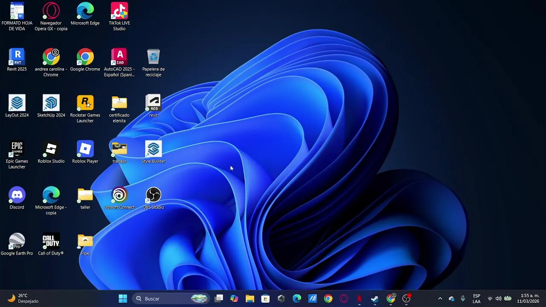The height and width of the screenshot is (307, 546).
Task: Select the Roblox Studio desktop icon
Action: pyautogui.click(x=51, y=152)
